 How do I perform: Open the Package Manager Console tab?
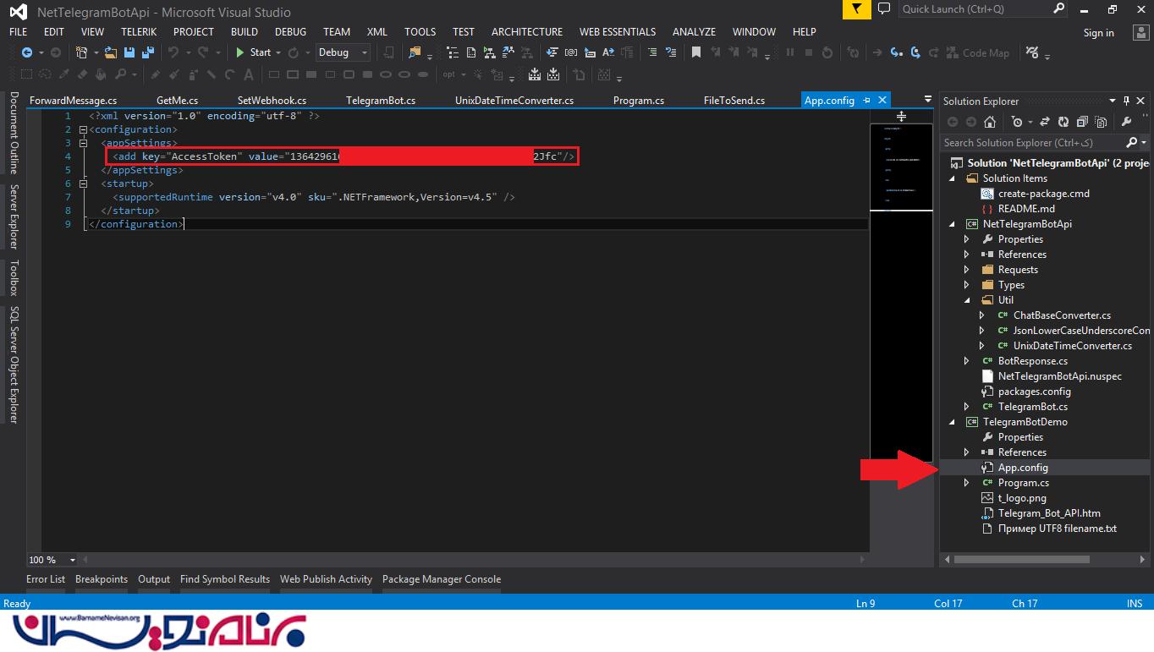click(442, 579)
